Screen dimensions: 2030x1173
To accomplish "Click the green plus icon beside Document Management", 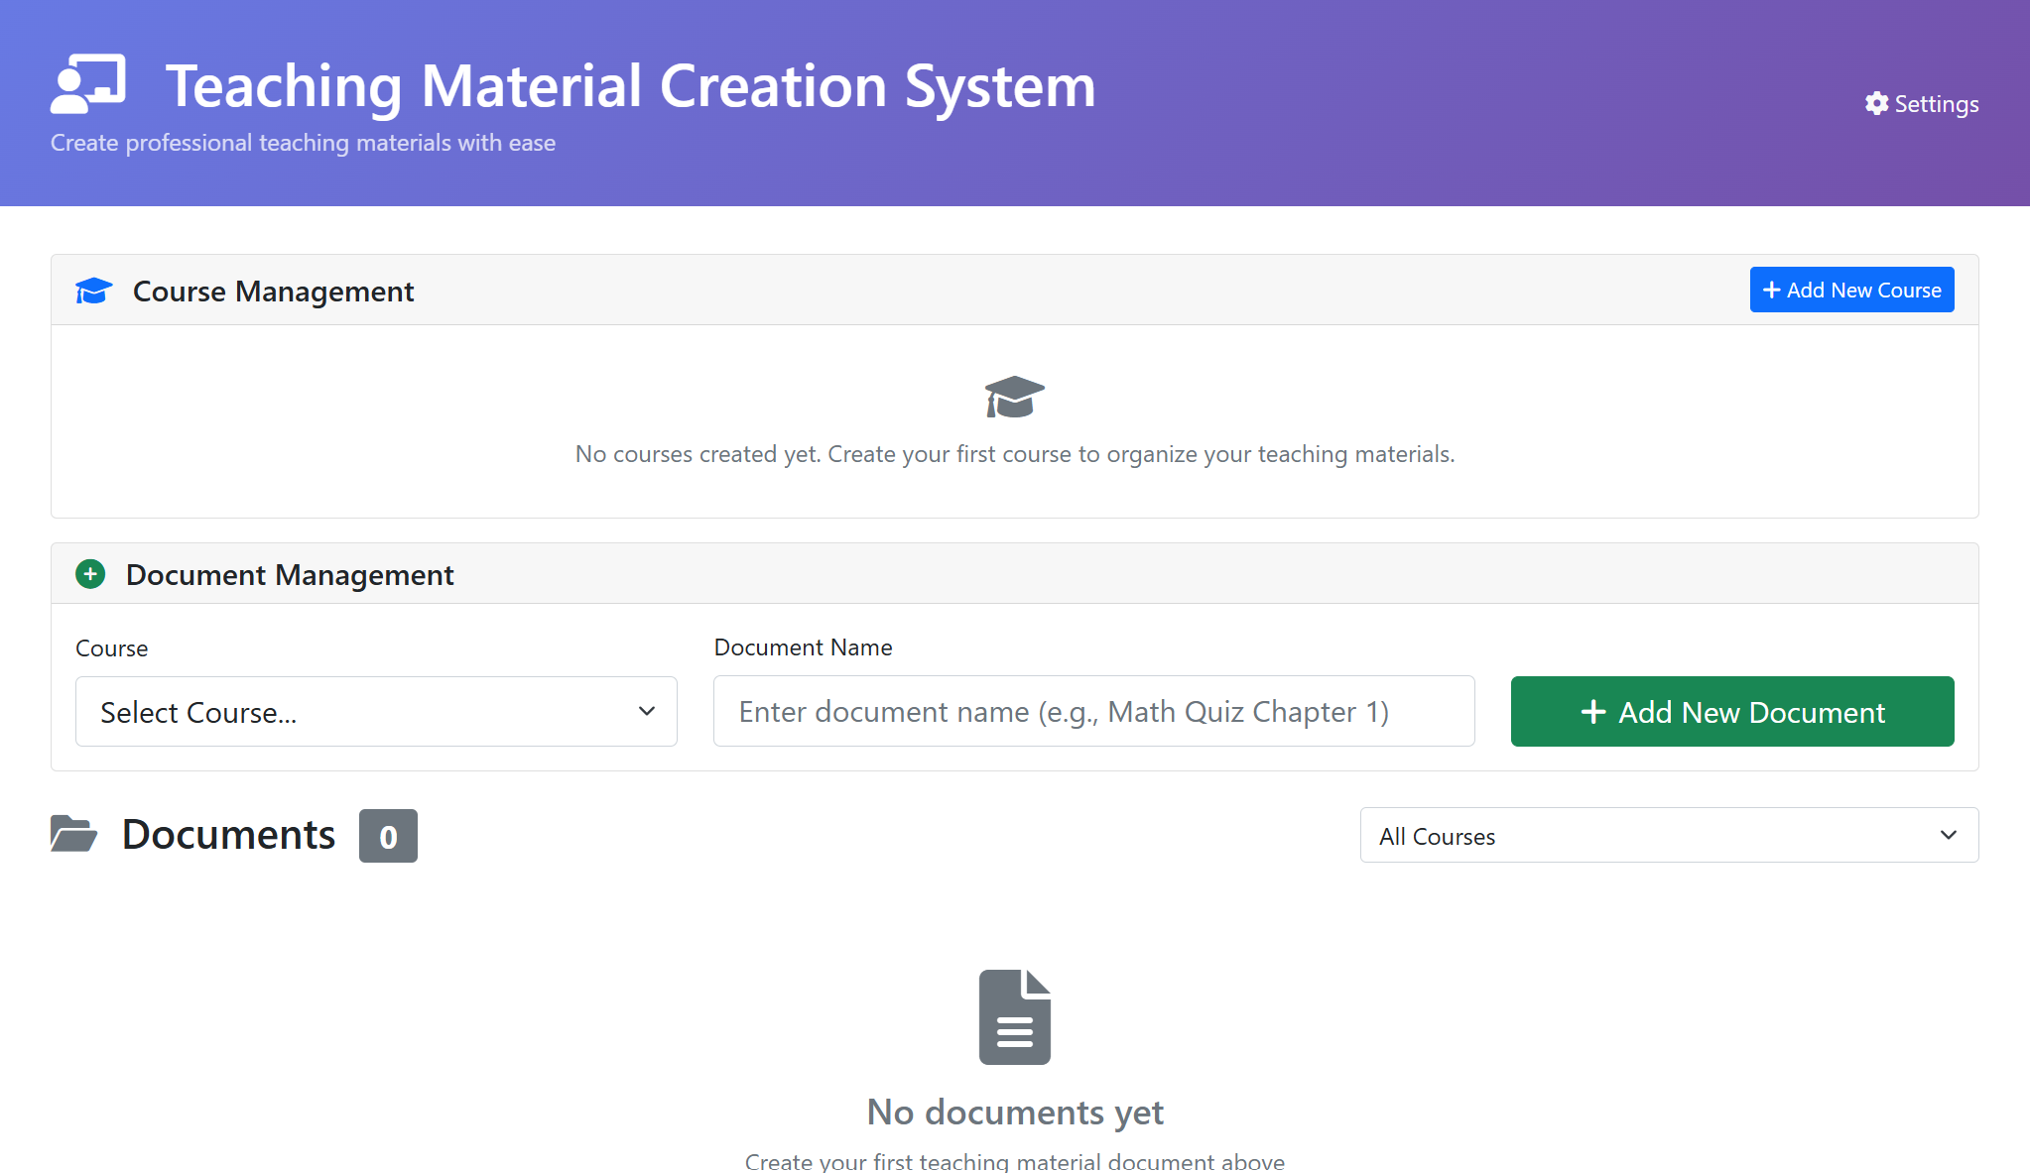I will tap(90, 574).
